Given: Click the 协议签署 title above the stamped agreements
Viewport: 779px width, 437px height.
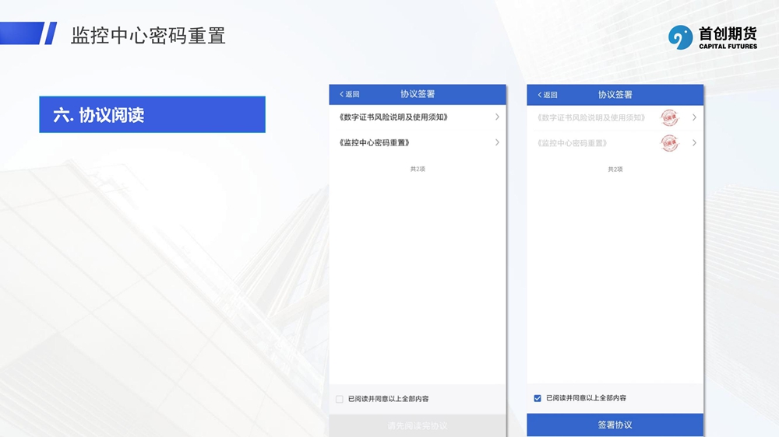Looking at the screenshot, I should pyautogui.click(x=615, y=95).
